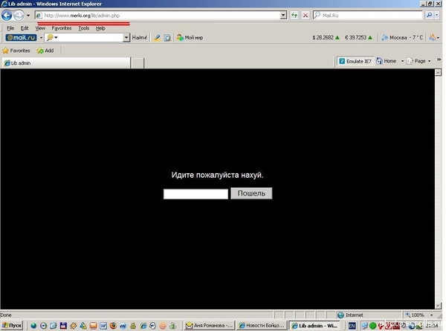
Task: Click the euro rate 39.7253
Action: [358, 38]
